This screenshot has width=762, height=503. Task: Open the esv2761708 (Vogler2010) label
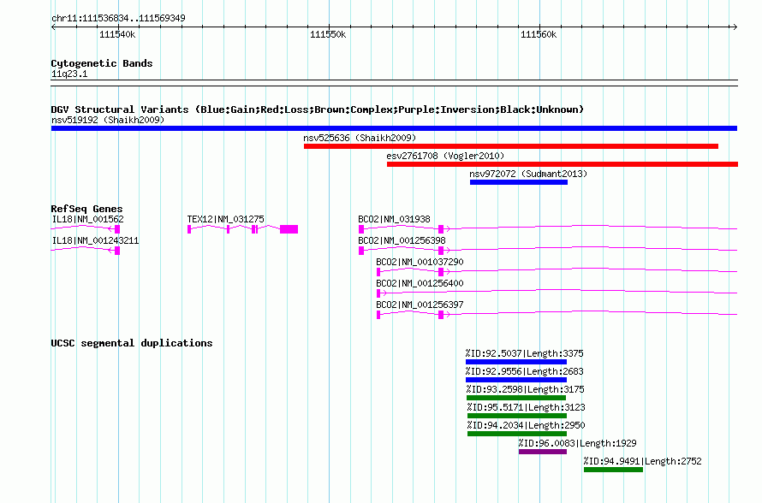(445, 156)
